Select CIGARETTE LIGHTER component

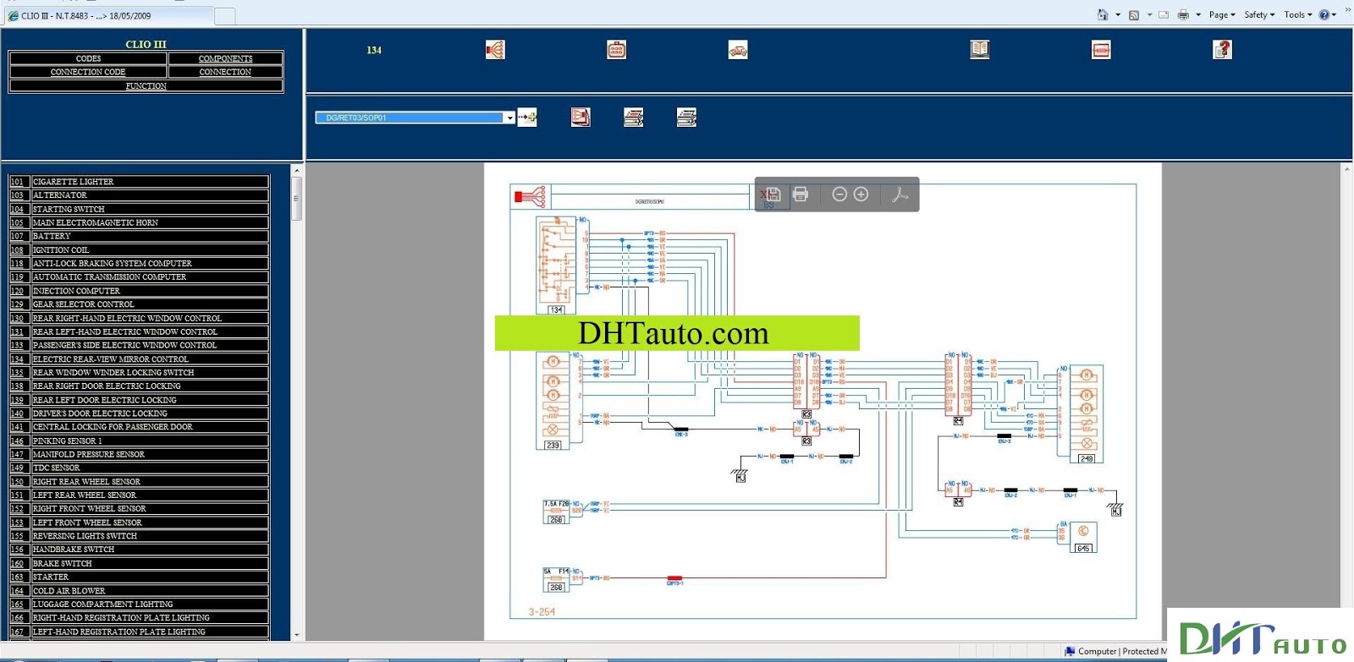150,182
